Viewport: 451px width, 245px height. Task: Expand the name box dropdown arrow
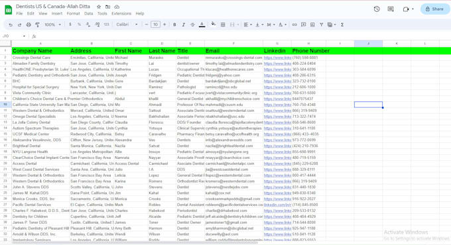point(24,36)
